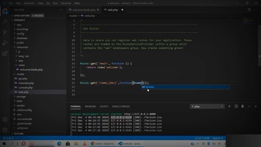Switch to Chrome Laravel window in taskbar

pos(103,143)
